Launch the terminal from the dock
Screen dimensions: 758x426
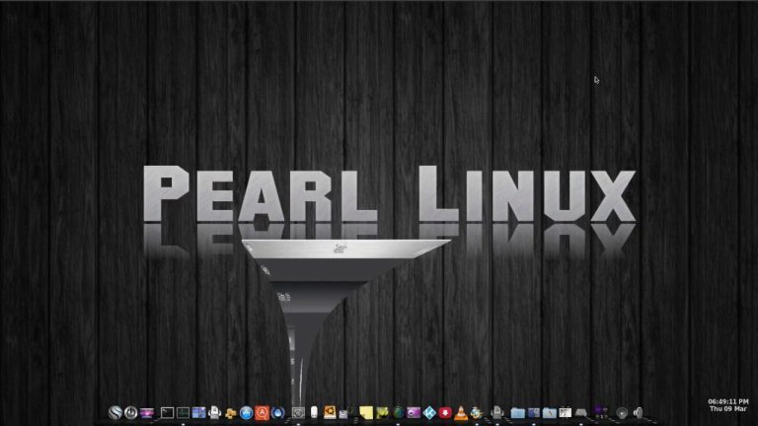point(167,412)
